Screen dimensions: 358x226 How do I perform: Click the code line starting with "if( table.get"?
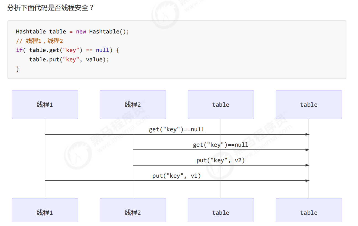pyautogui.click(x=67, y=50)
